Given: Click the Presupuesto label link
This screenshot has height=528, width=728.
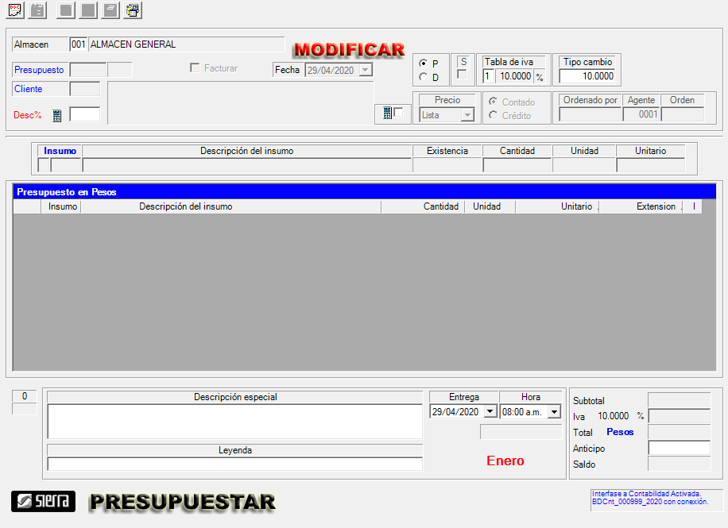Looking at the screenshot, I should pos(39,70).
